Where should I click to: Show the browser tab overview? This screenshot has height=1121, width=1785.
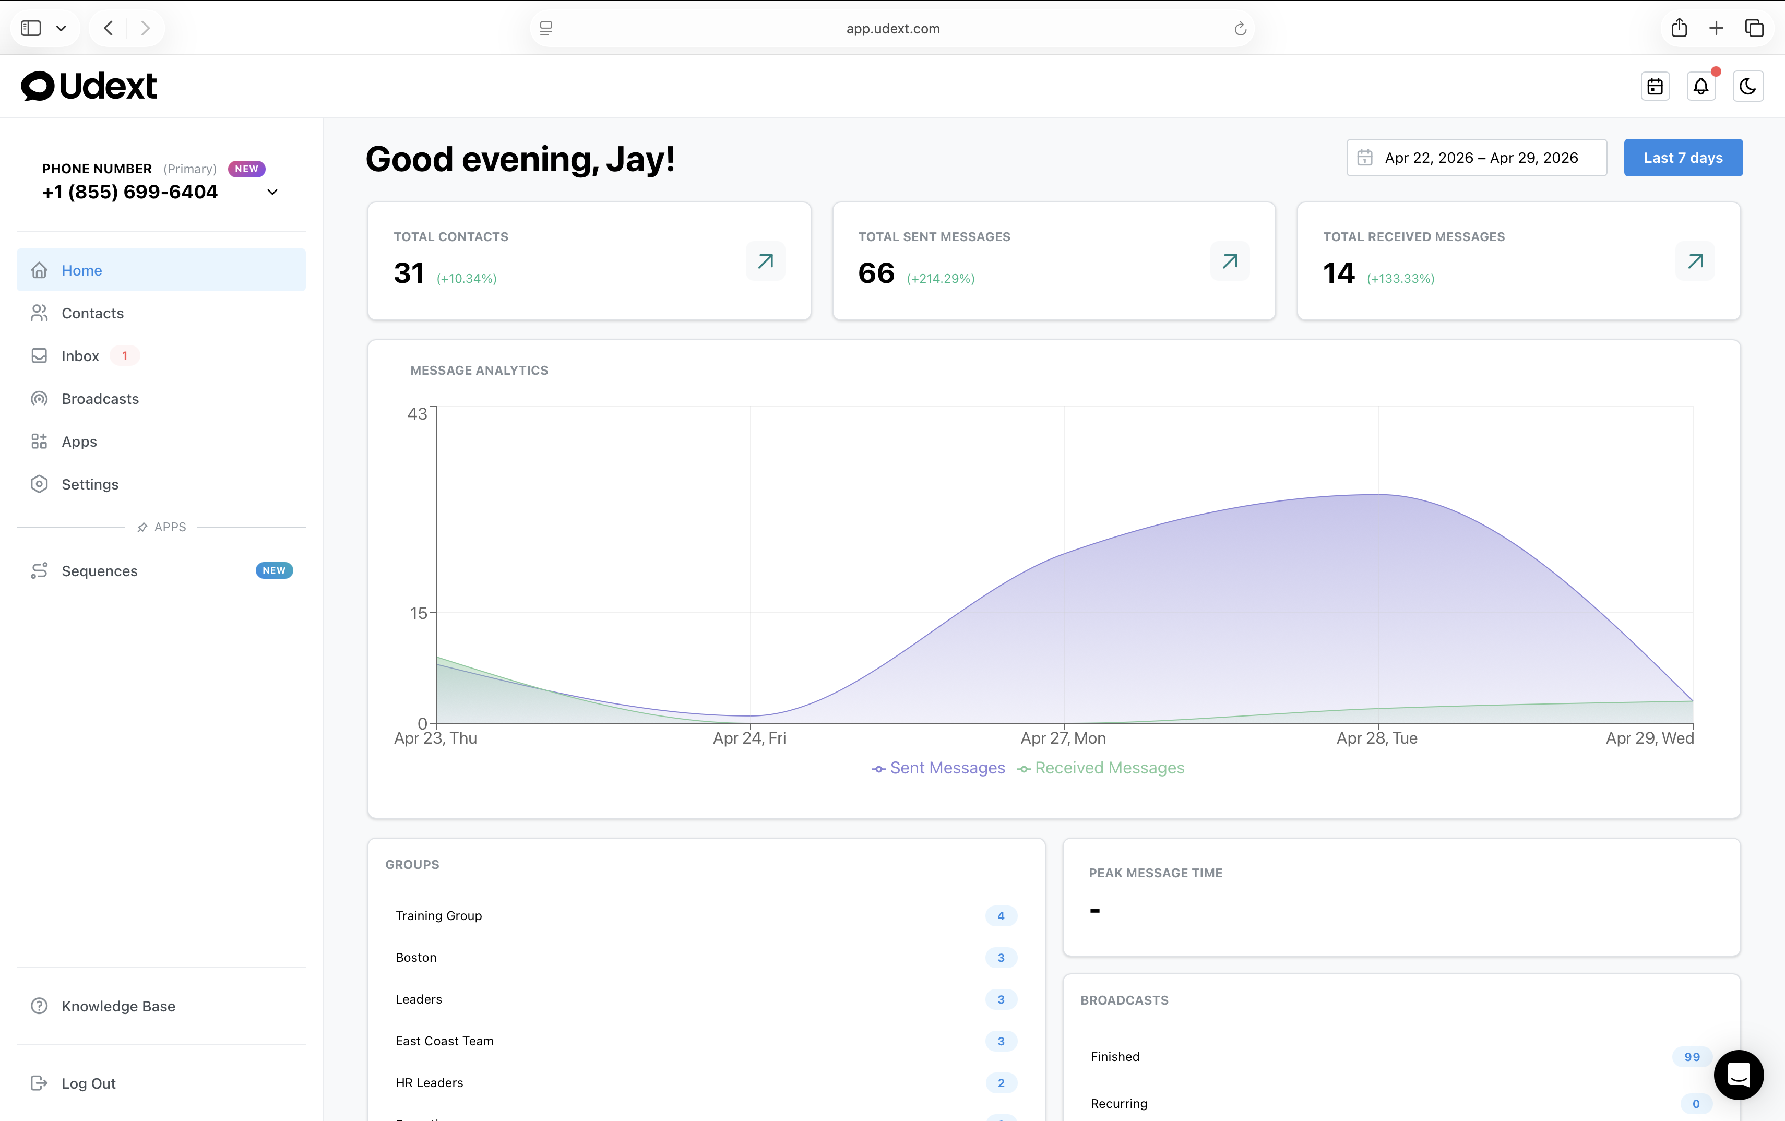[x=1754, y=28]
